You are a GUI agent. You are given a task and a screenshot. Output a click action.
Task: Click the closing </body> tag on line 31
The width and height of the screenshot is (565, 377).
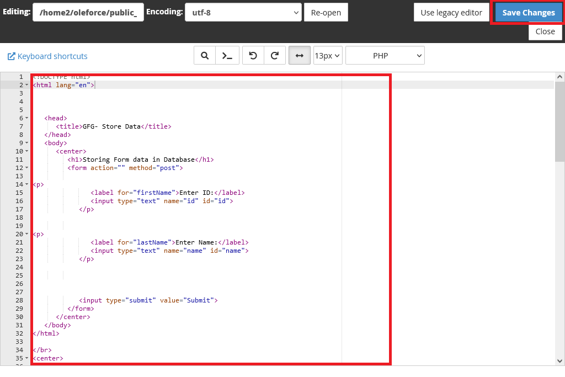pos(57,326)
